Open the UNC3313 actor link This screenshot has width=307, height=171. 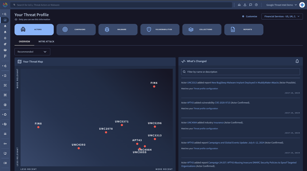point(192,83)
